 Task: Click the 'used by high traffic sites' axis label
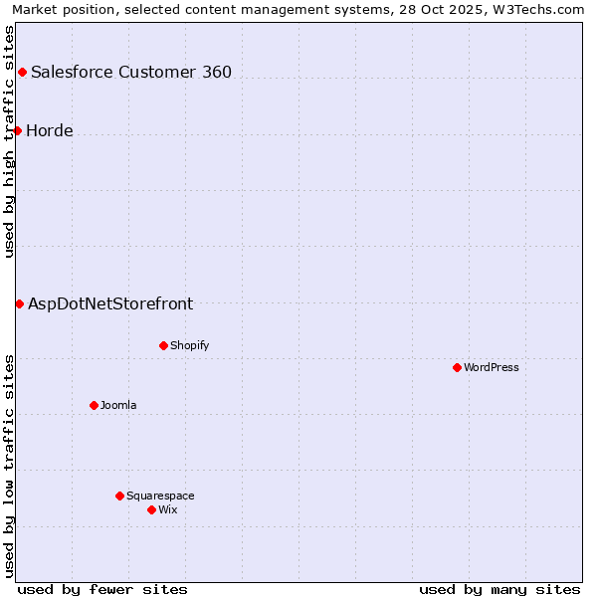10,141
